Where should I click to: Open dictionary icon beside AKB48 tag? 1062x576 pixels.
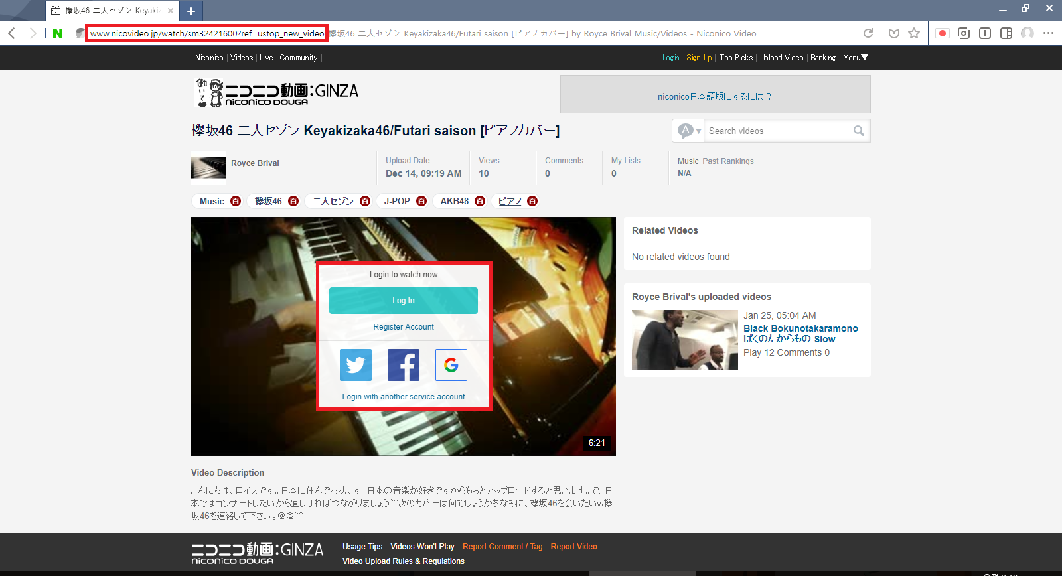pyautogui.click(x=480, y=201)
